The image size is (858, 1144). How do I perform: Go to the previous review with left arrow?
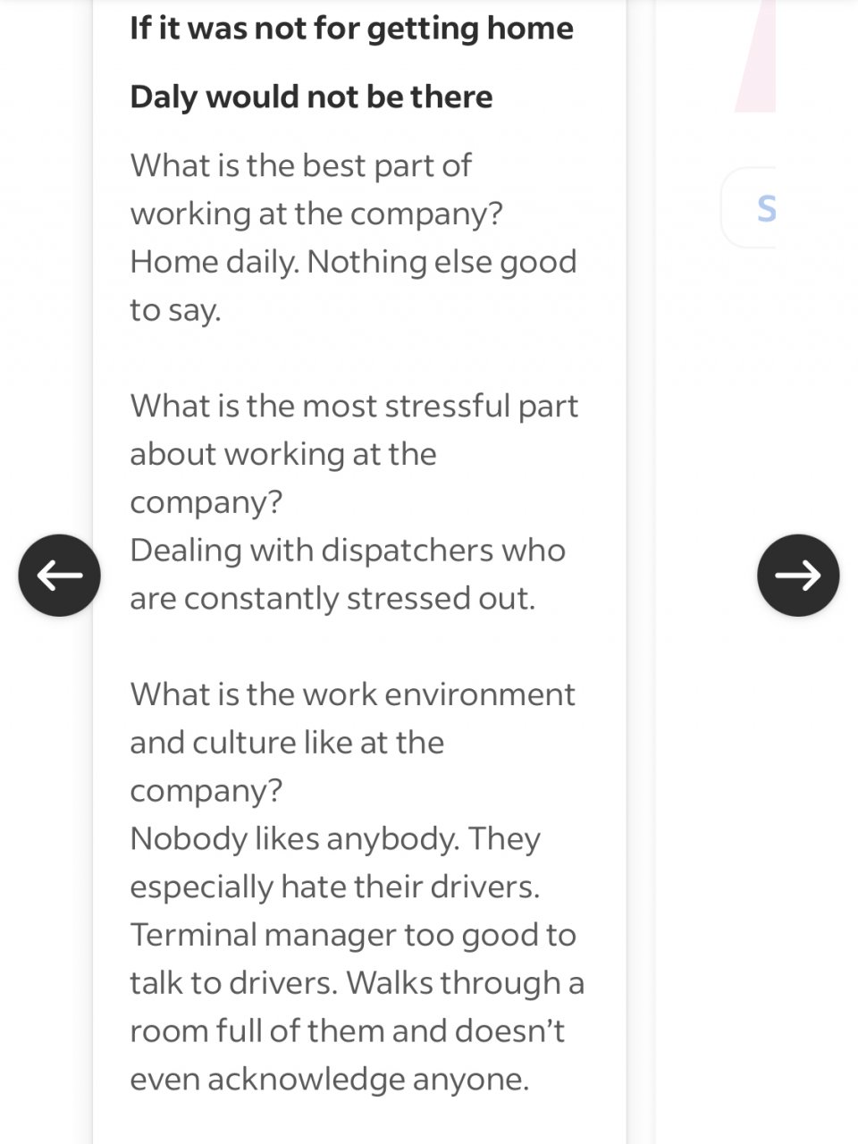pyautogui.click(x=59, y=576)
